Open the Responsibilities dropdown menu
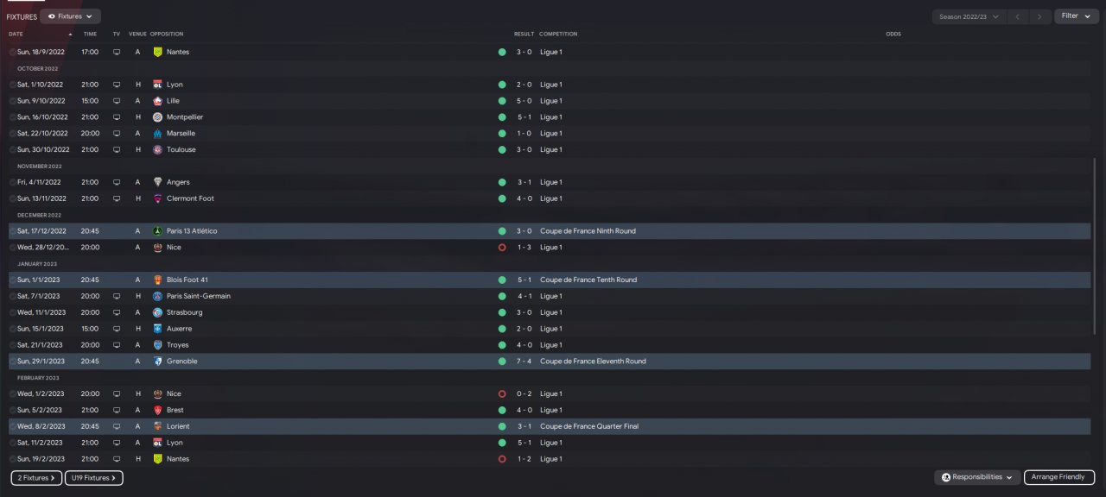The height and width of the screenshot is (497, 1106). coord(976,477)
